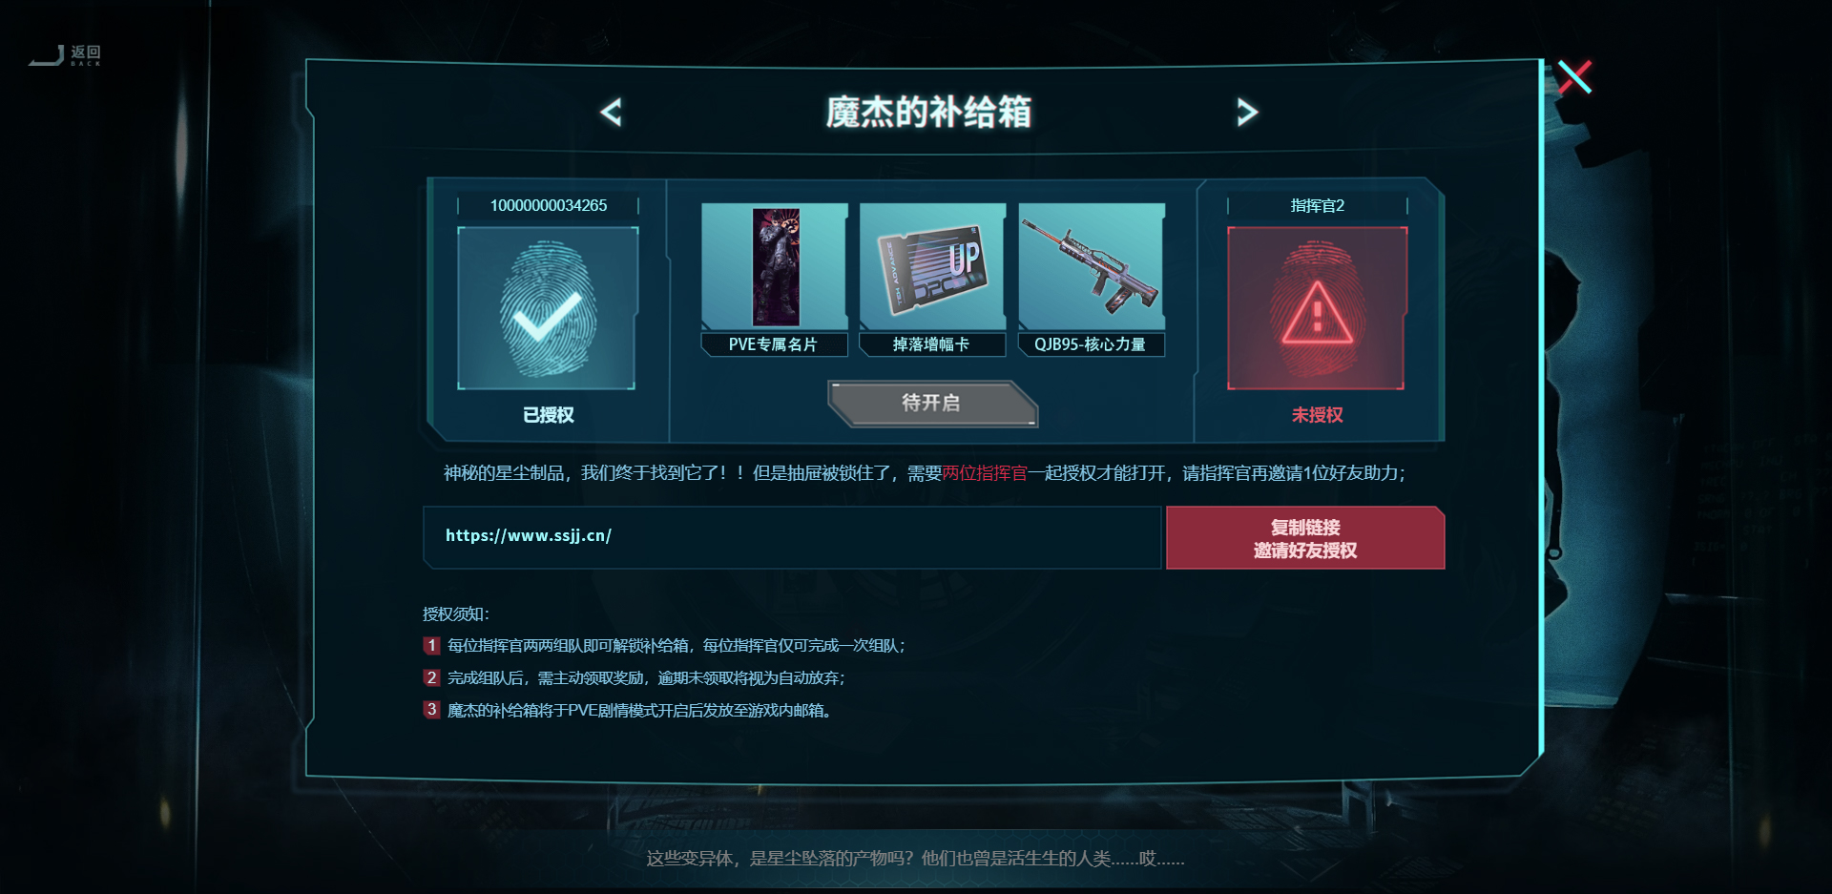Click rule number 2 badge icon
The height and width of the screenshot is (894, 1832).
pos(432,678)
